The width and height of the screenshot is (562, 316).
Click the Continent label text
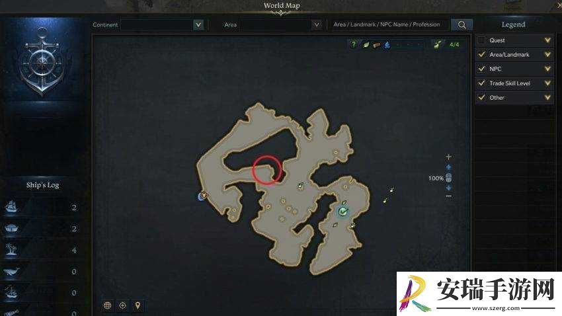(105, 24)
